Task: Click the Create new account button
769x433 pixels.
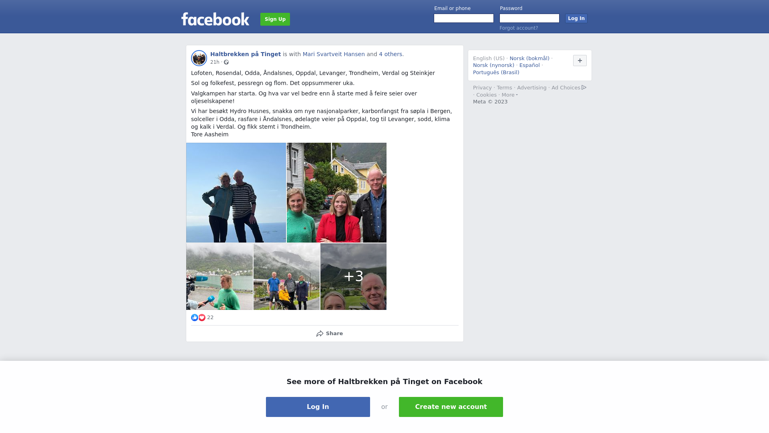Action: [451, 407]
